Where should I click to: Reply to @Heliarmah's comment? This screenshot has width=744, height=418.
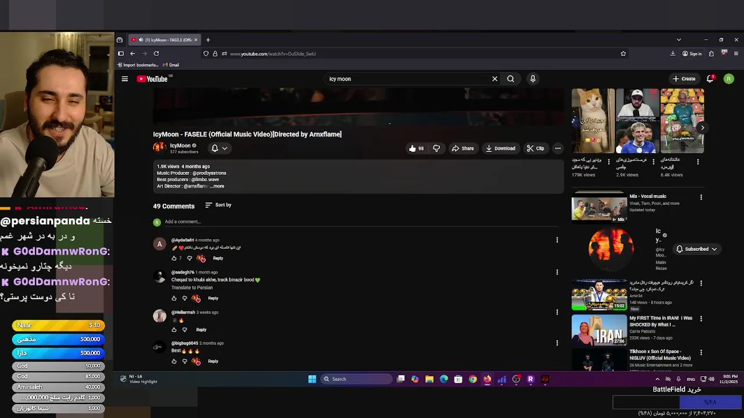[201, 330]
